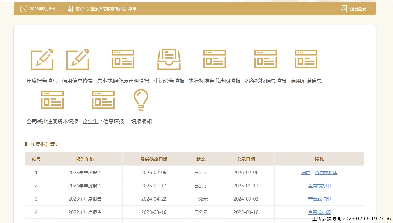This screenshot has width=393, height=223.
Task: Open the 企业生产信息填报 icon
Action: (x=103, y=100)
